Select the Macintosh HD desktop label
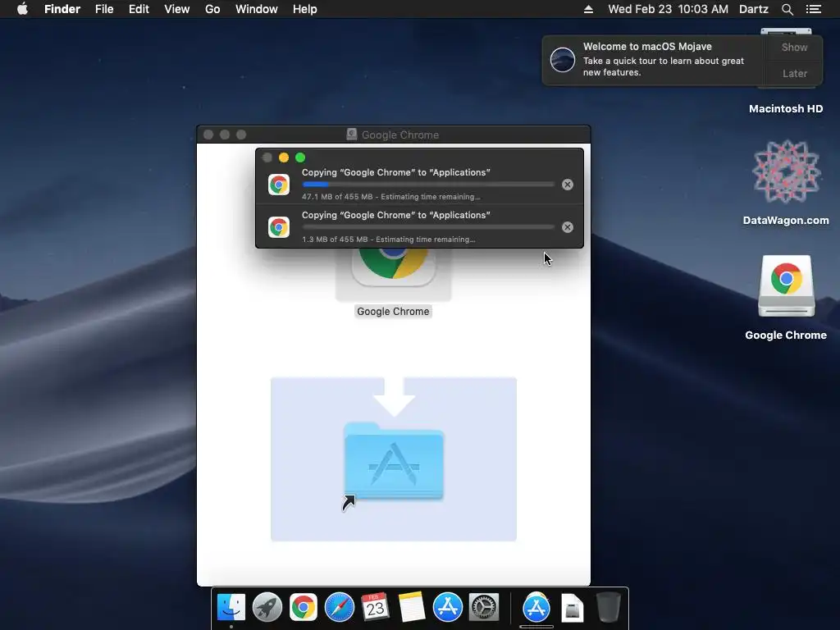 coord(785,109)
